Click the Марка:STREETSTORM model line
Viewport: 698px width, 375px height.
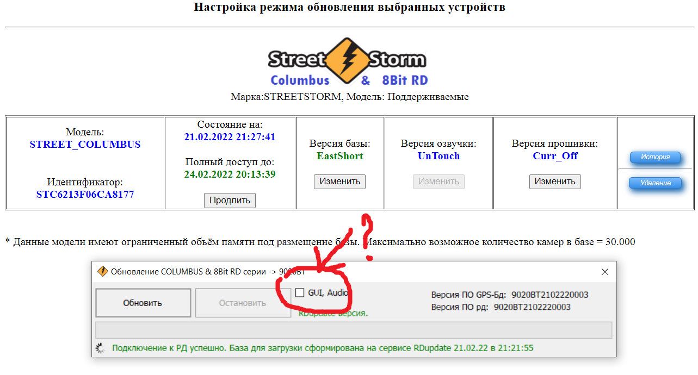(349, 97)
